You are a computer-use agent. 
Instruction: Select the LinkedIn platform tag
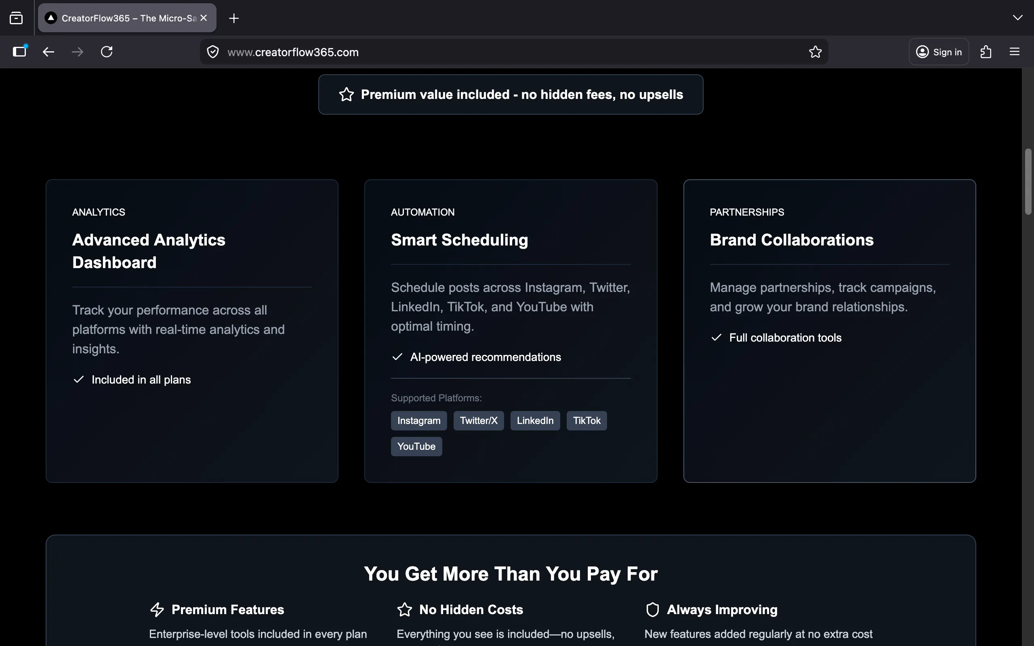click(x=535, y=421)
